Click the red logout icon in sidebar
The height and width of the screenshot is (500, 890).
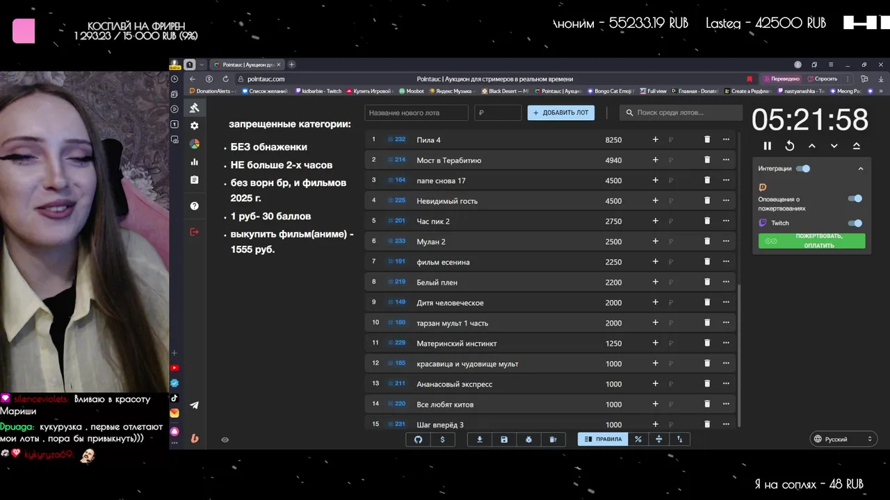point(195,231)
